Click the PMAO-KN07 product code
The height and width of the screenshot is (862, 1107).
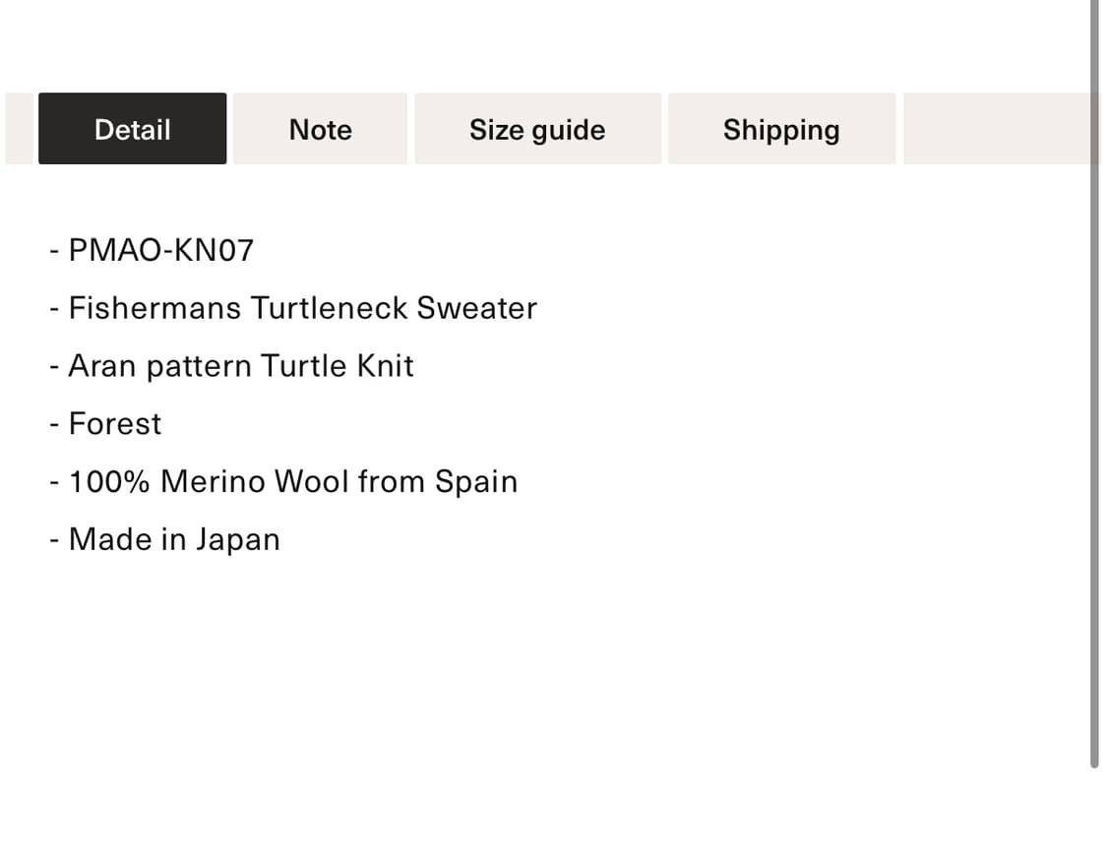tap(160, 250)
